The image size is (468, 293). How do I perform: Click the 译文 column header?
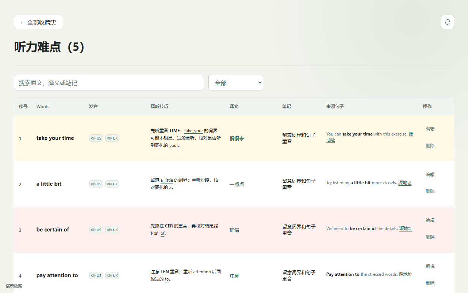pos(234,107)
